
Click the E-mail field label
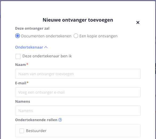pos(21,83)
